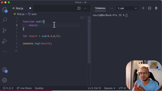Create a new terminal with plus icon
This screenshot has width=162, height=91.
pyautogui.click(x=143, y=8)
